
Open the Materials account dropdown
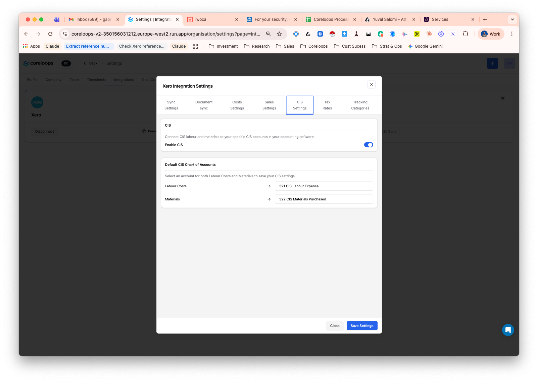324,199
